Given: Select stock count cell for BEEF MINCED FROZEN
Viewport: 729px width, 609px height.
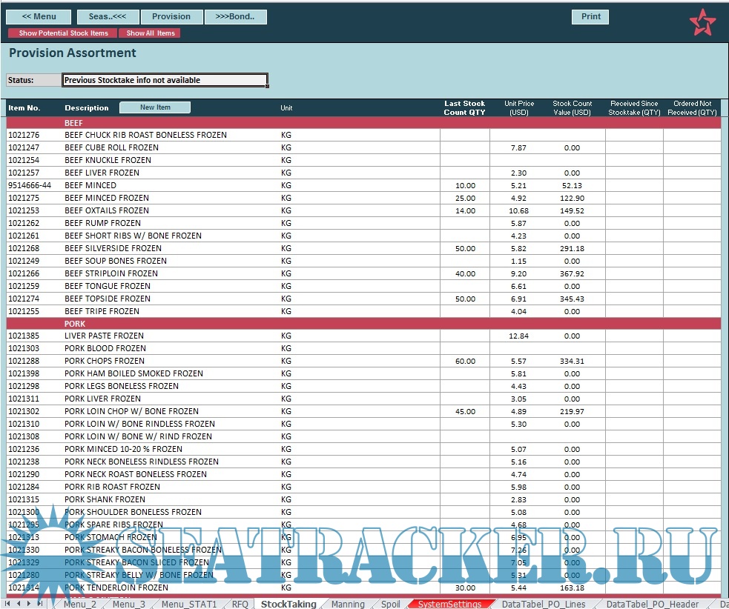Looking at the screenshot, I should [465, 198].
